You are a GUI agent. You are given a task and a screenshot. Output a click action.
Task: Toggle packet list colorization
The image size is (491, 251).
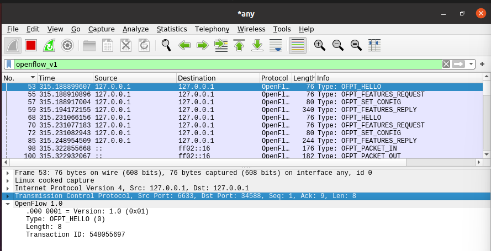pyautogui.click(x=298, y=46)
